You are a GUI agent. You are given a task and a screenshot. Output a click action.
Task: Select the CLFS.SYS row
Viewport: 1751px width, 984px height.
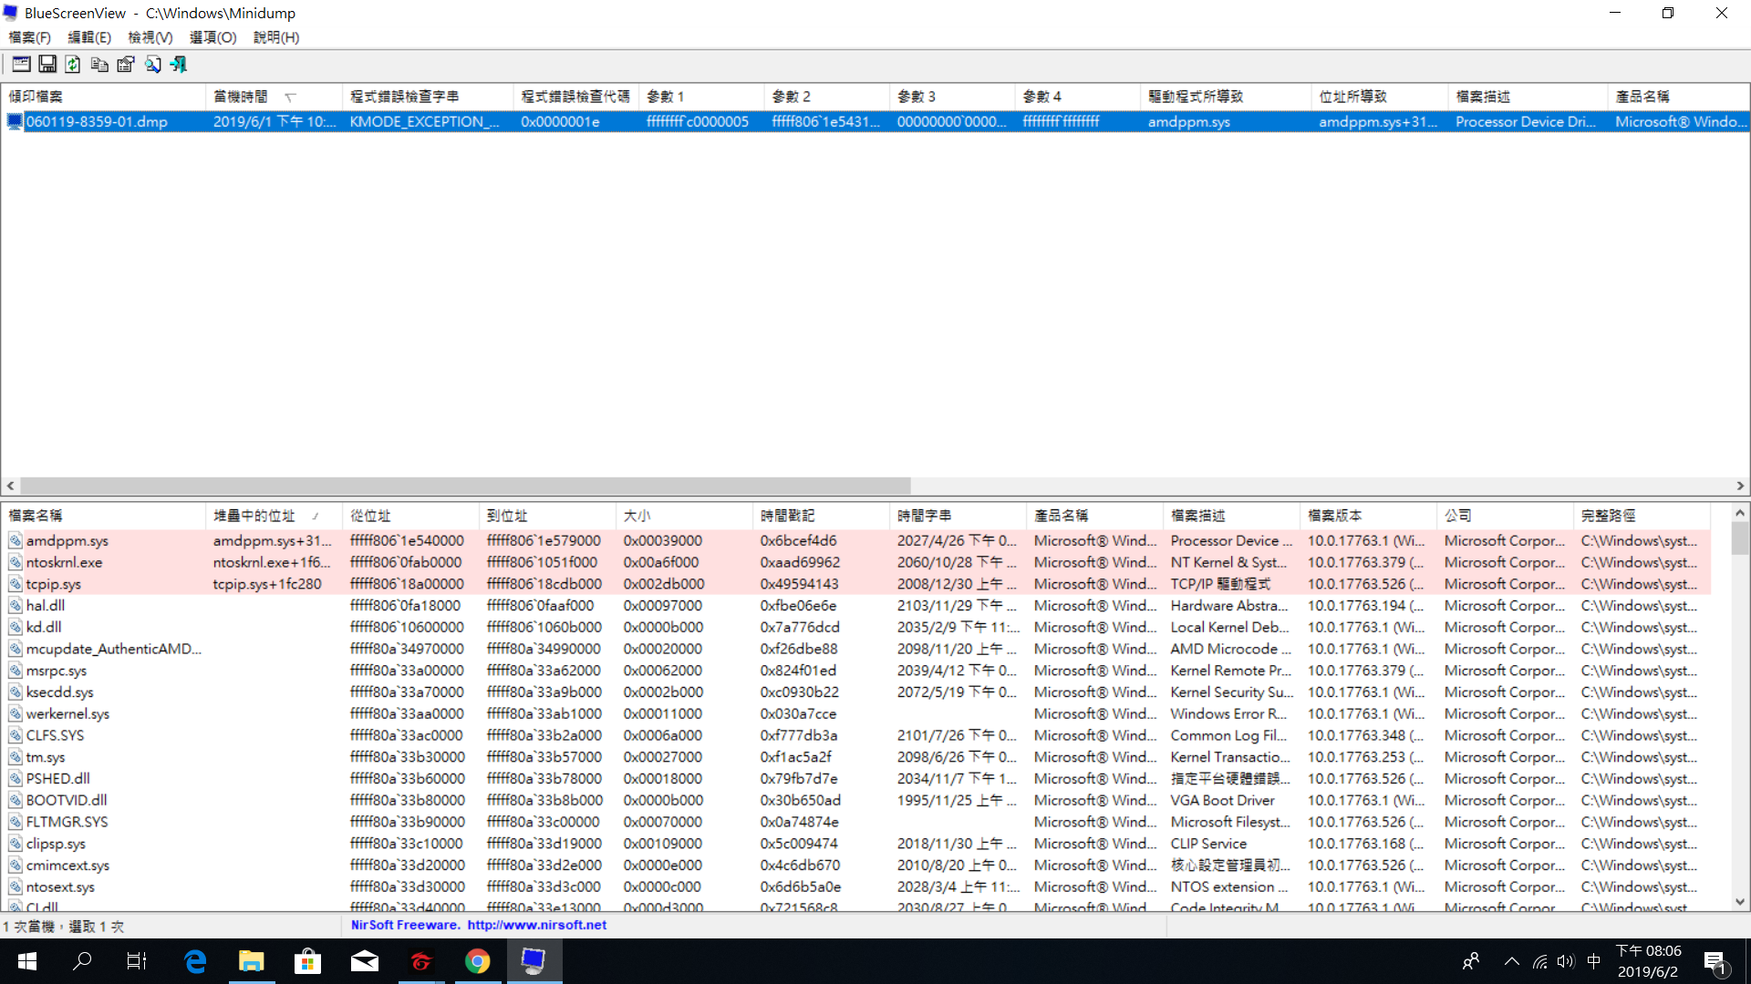(855, 736)
